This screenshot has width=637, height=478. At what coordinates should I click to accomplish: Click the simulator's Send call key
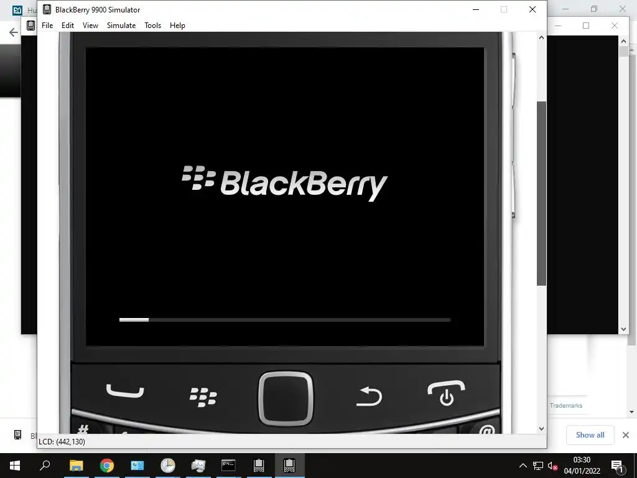point(124,391)
